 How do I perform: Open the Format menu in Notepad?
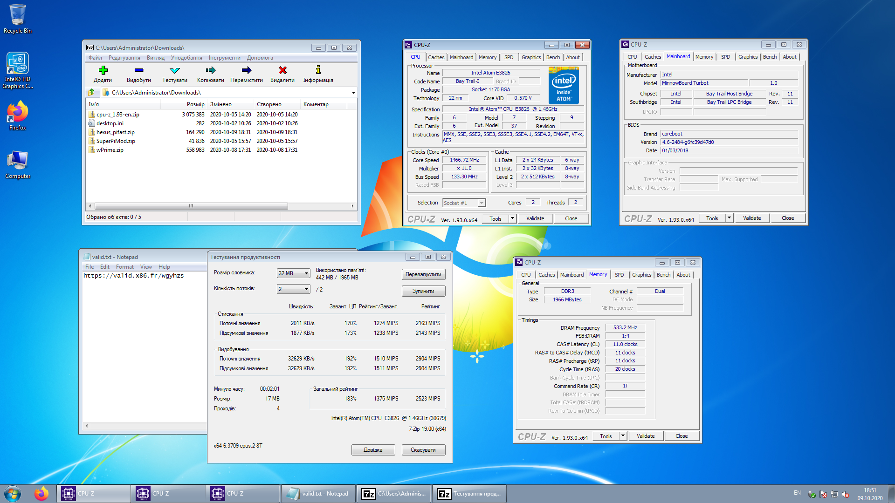(125, 267)
